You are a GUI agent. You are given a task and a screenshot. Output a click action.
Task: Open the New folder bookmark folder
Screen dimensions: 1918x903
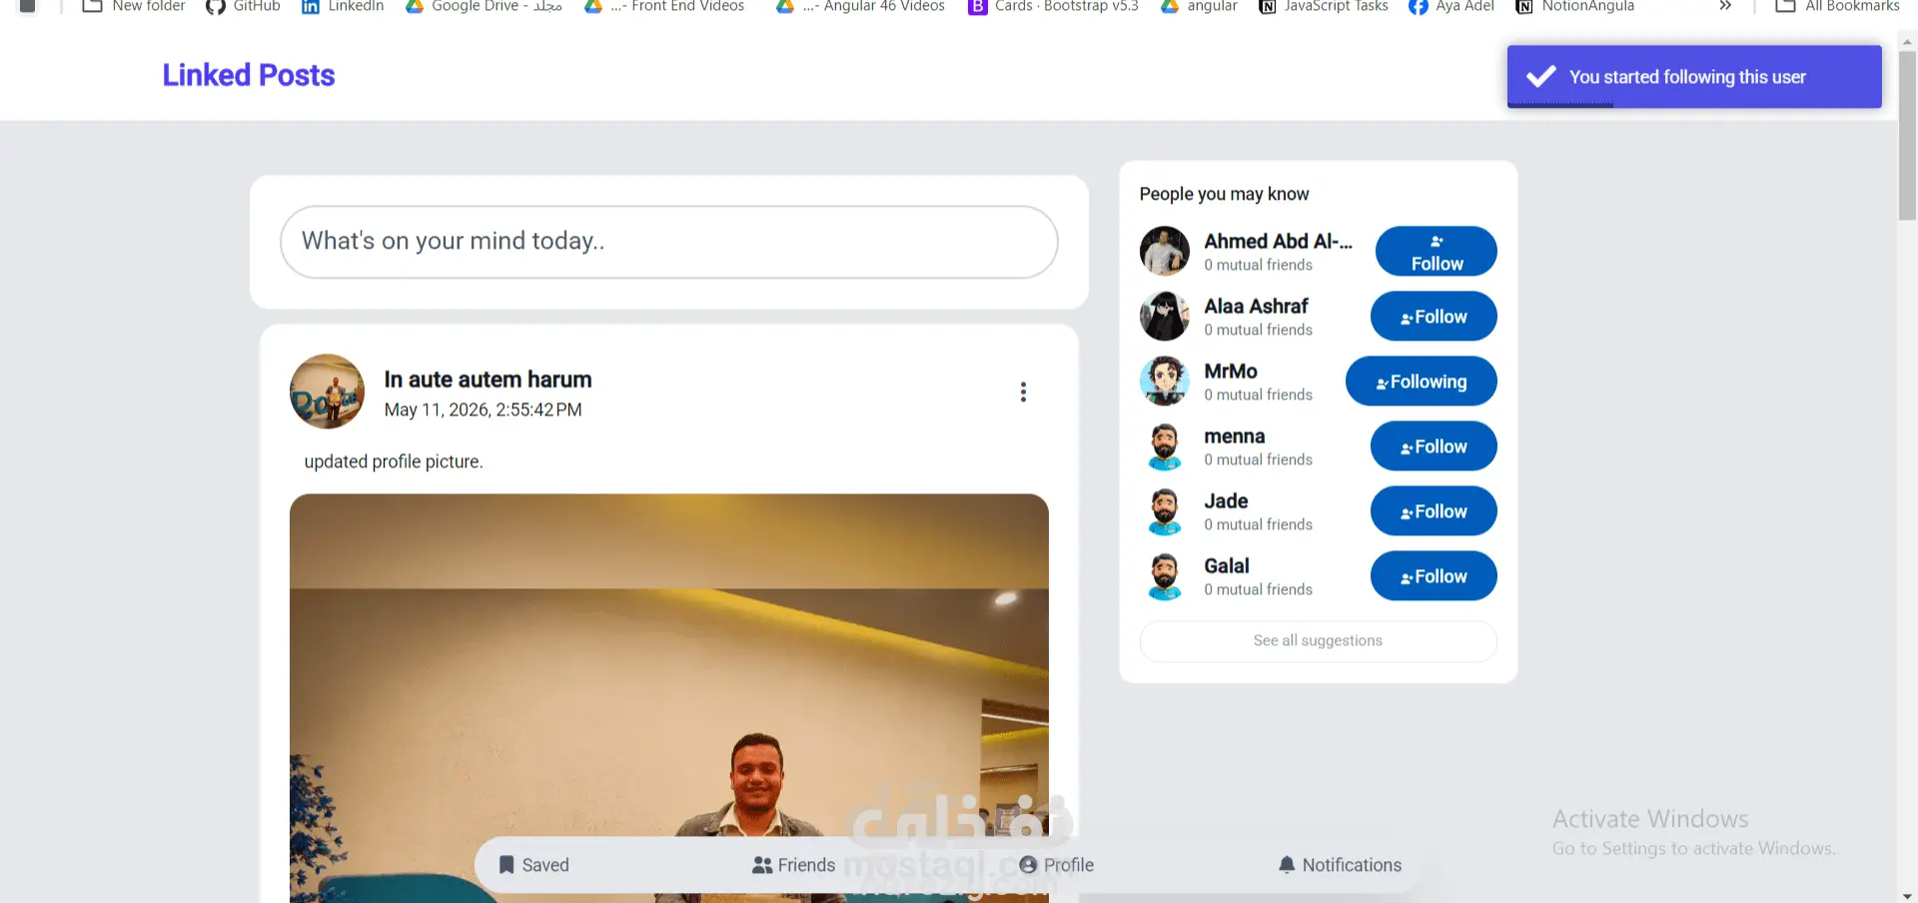coord(134,6)
